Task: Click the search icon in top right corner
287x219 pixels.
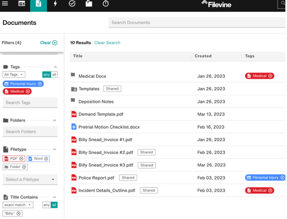Action: click(282, 4)
